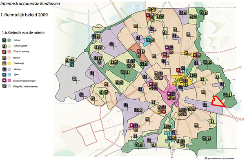The height and width of the screenshot is (161, 245).
Task: Click the Vliegveld / militair terrein legend icon
Action: [x=4, y=86]
